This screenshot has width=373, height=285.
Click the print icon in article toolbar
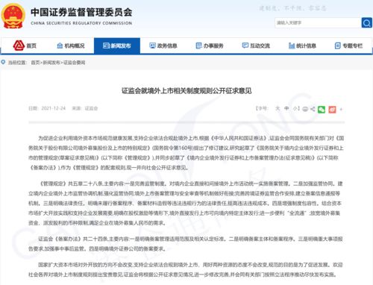(x=305, y=109)
